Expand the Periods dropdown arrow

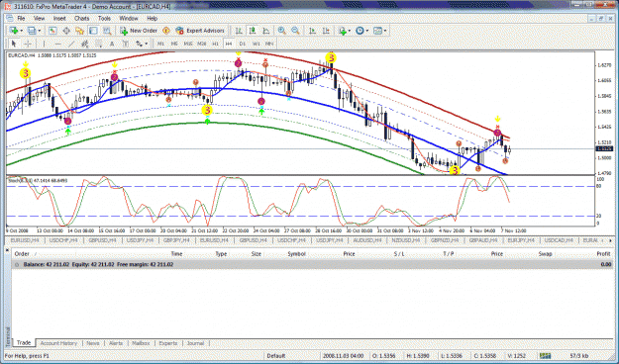367,31
